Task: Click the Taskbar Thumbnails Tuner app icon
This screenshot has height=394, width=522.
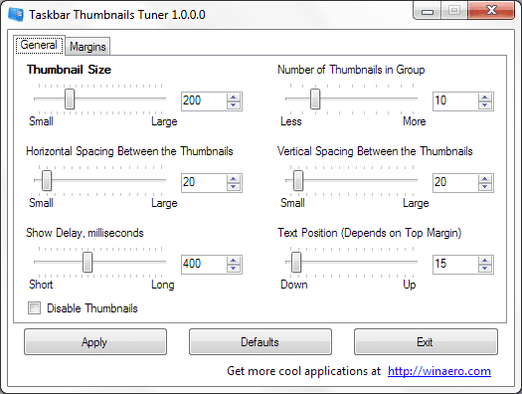Action: point(16,15)
